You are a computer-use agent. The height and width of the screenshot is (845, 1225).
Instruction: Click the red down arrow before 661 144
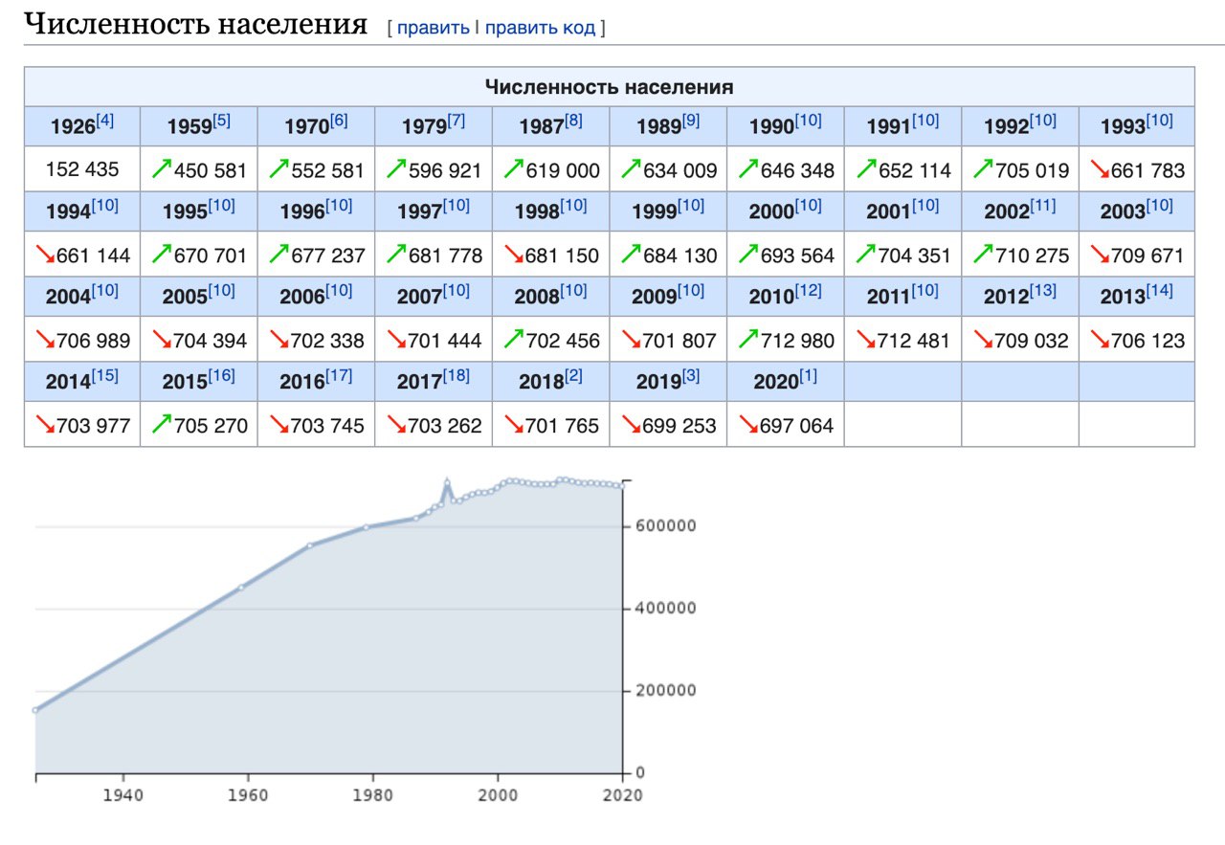[x=45, y=255]
